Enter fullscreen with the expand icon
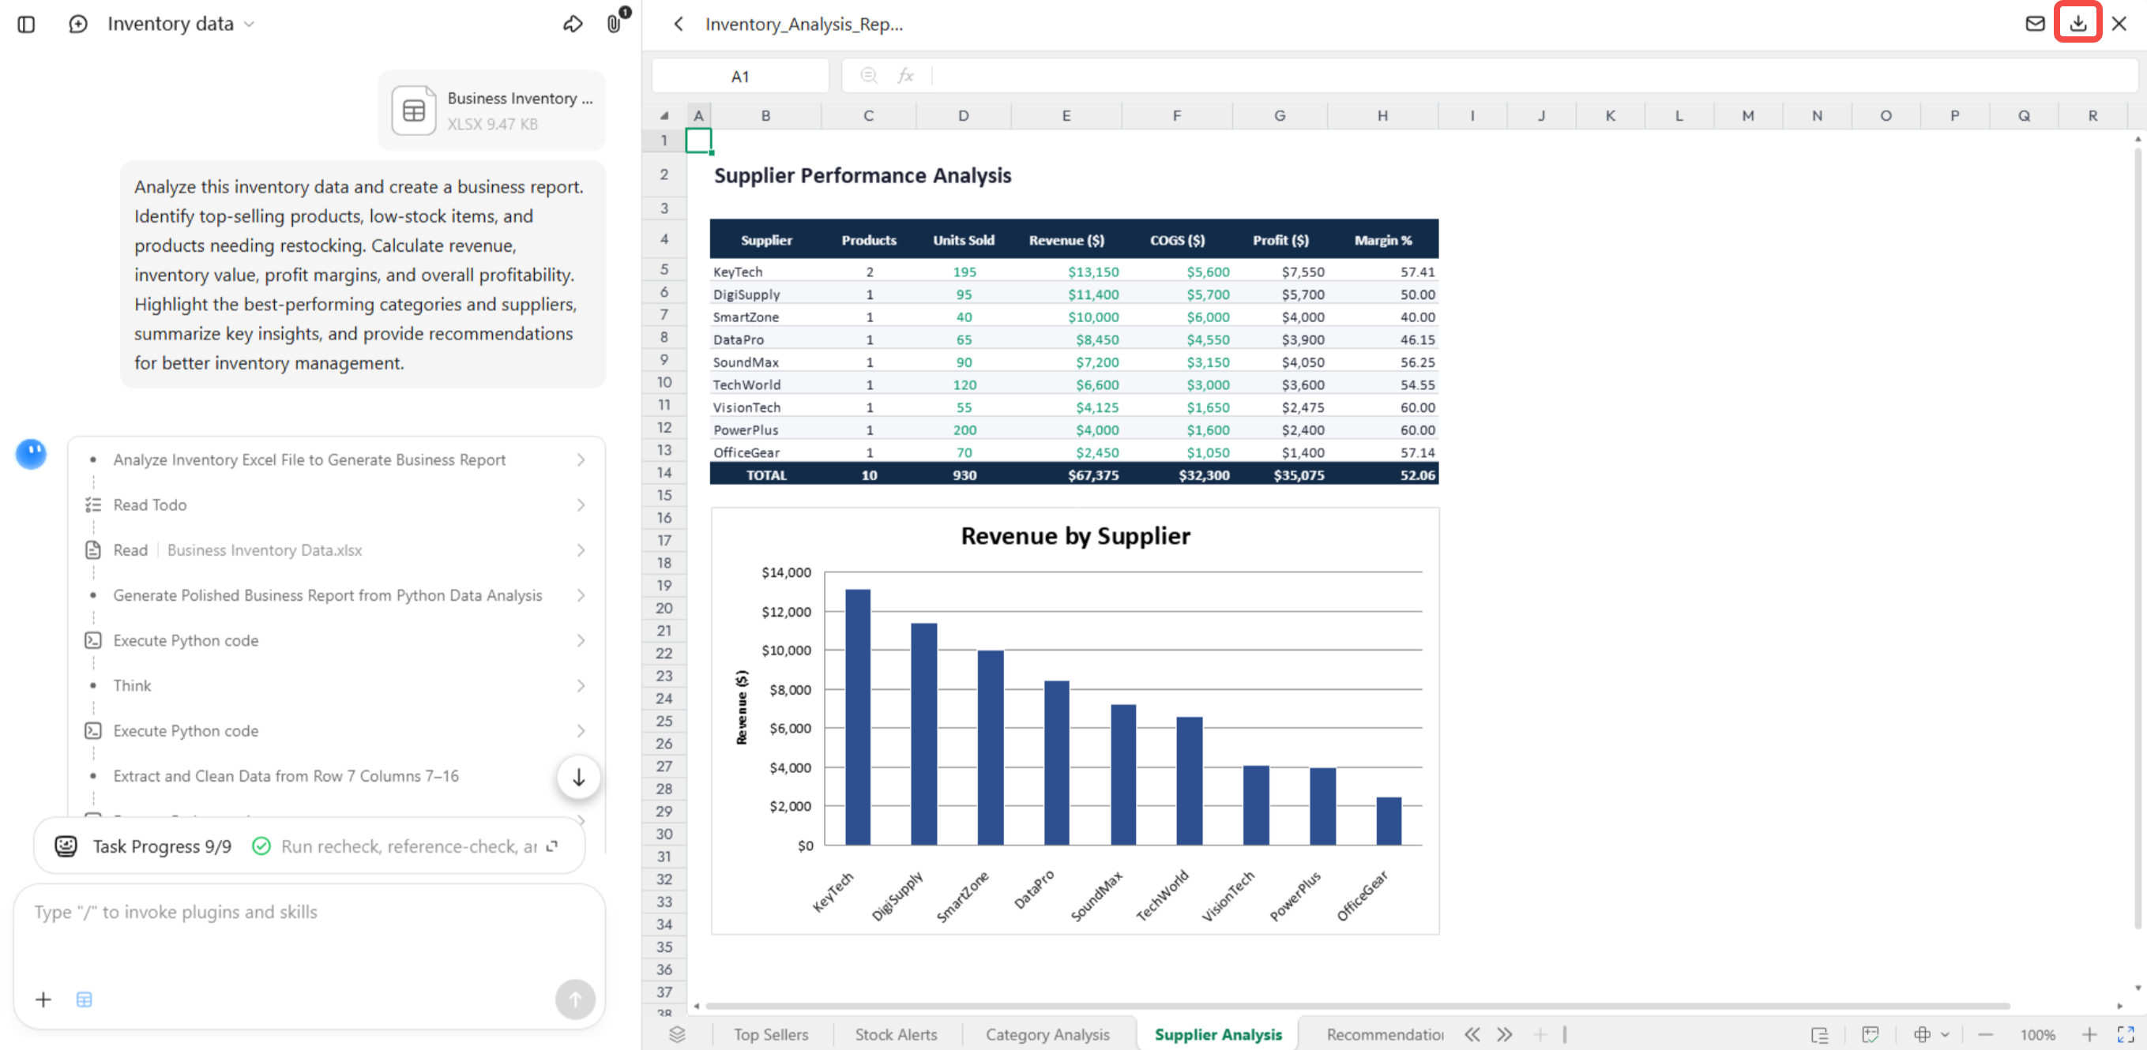The height and width of the screenshot is (1050, 2147). pyautogui.click(x=2126, y=1034)
